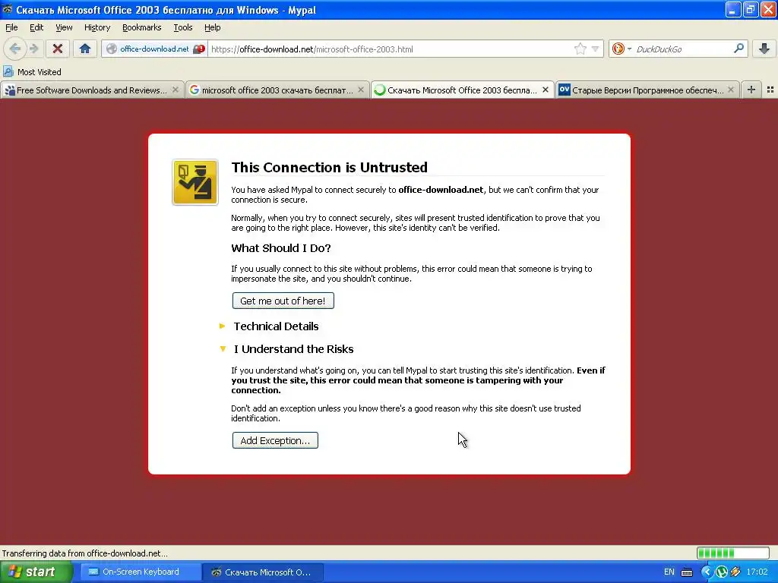Screen dimensions: 778x583
Task: Close the Google search tab
Action: click(x=361, y=90)
